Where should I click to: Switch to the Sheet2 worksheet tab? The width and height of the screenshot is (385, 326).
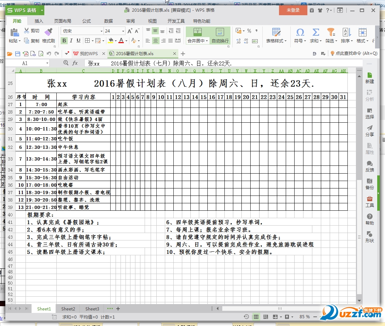(x=68, y=309)
